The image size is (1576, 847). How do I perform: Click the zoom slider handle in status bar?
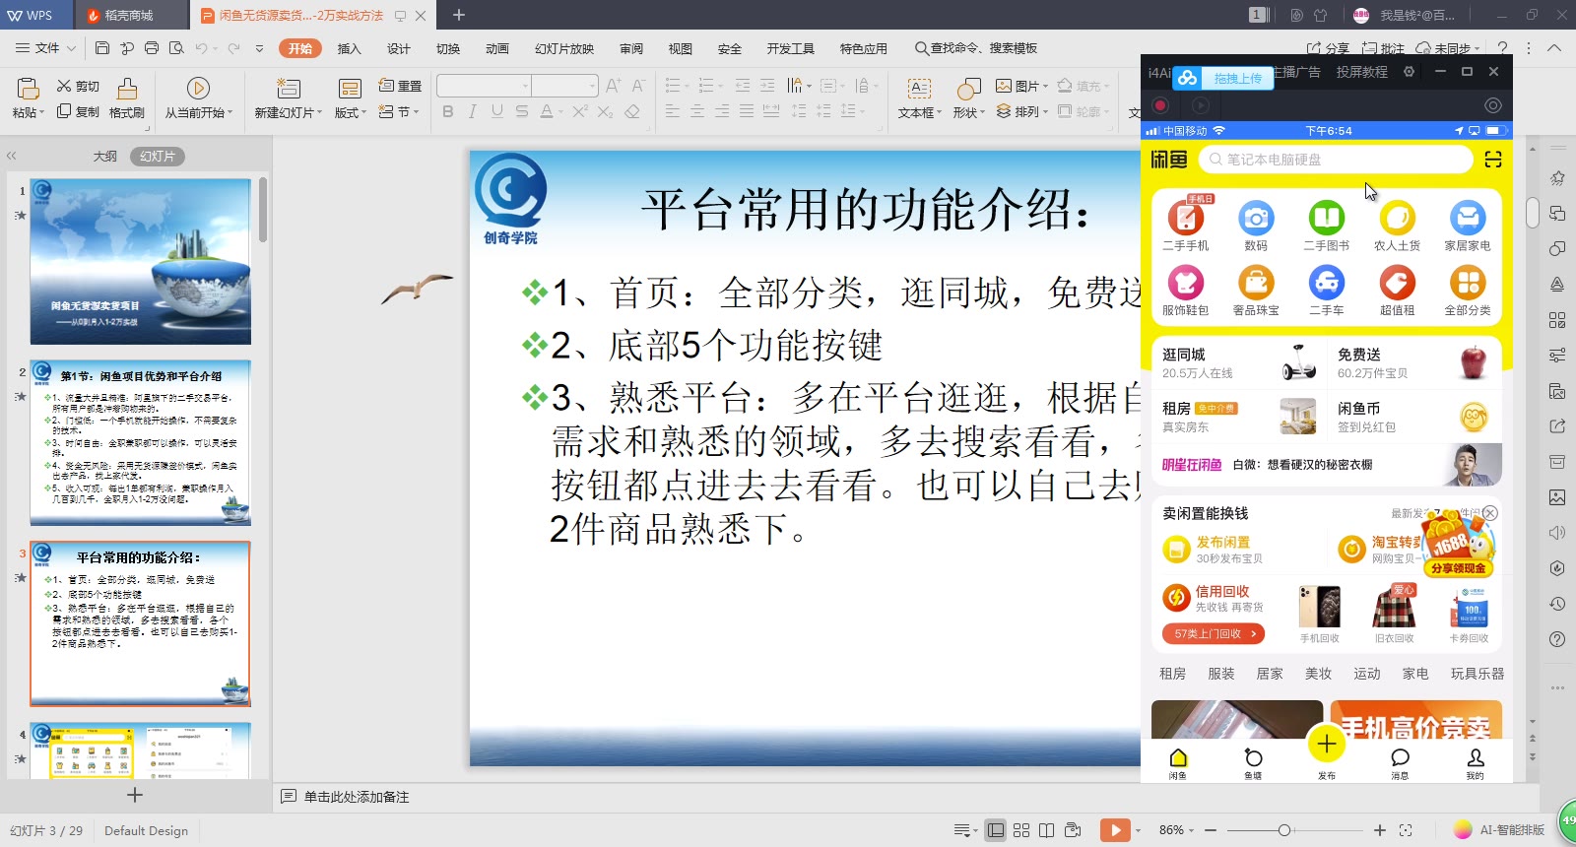[x=1283, y=830]
